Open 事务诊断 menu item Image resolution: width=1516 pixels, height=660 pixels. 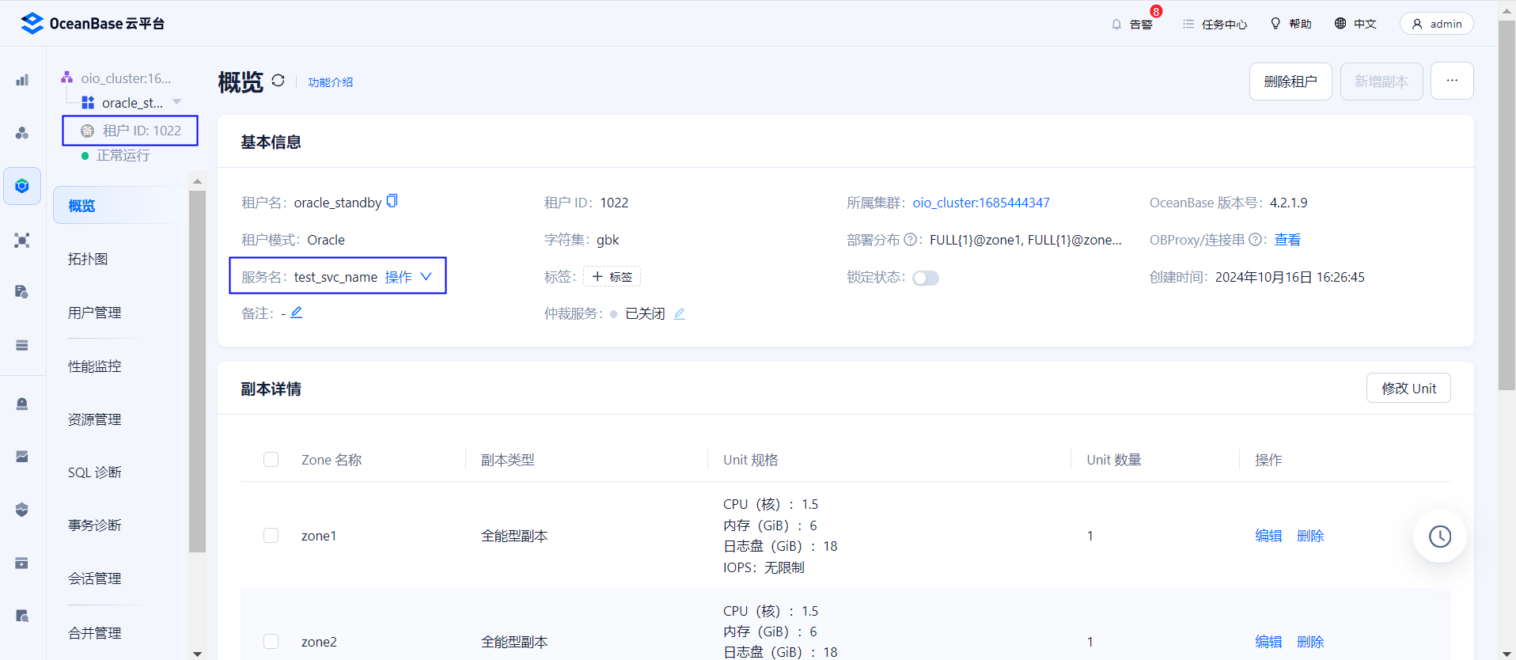pyautogui.click(x=95, y=525)
